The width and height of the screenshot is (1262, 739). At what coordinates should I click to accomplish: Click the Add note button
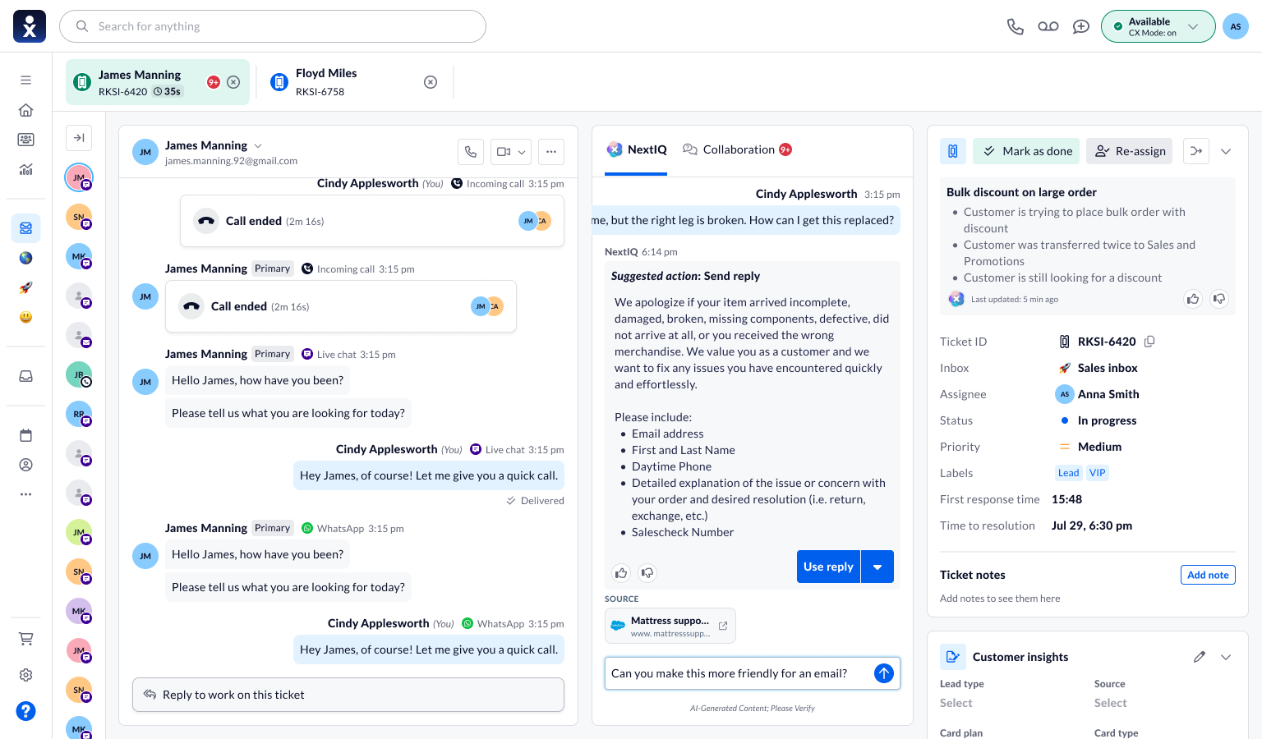[1208, 575]
